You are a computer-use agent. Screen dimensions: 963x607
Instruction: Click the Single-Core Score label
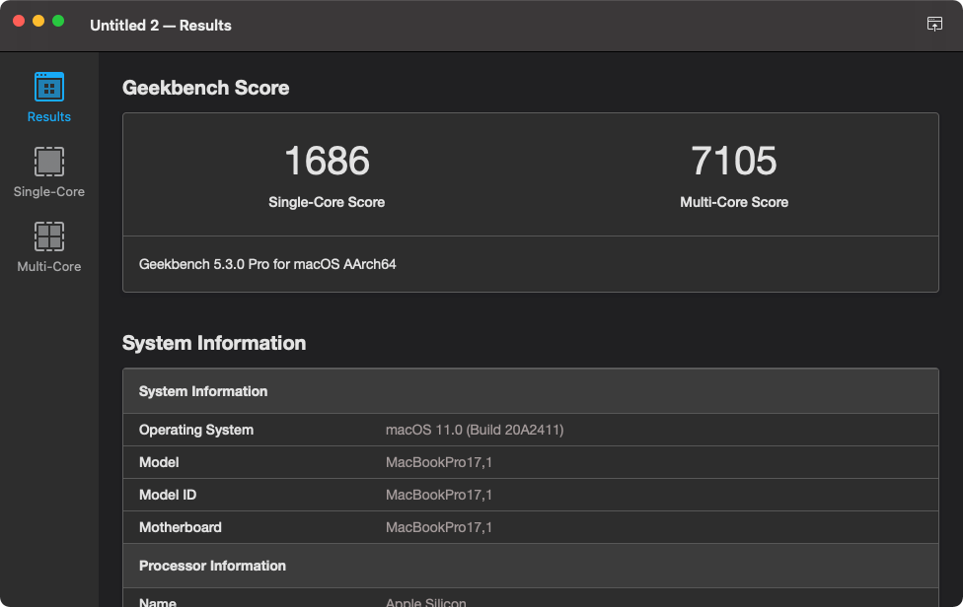pyautogui.click(x=327, y=202)
